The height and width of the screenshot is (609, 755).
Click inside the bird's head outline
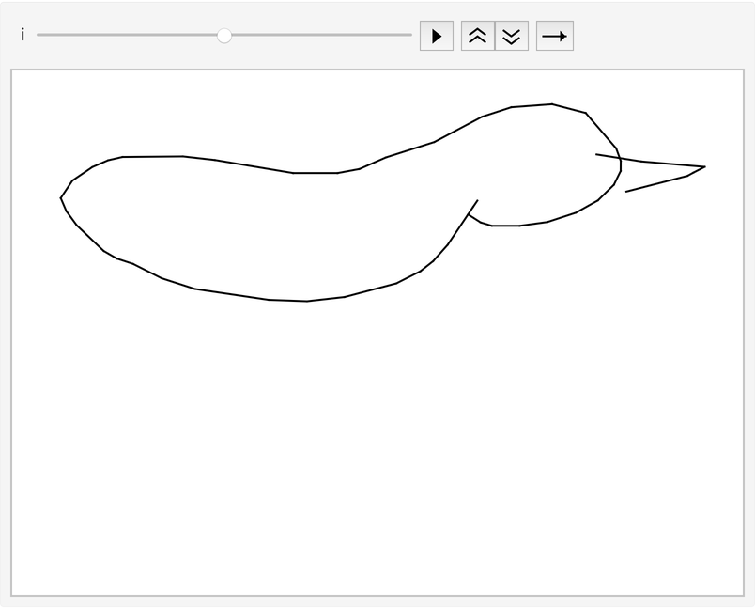point(545,164)
